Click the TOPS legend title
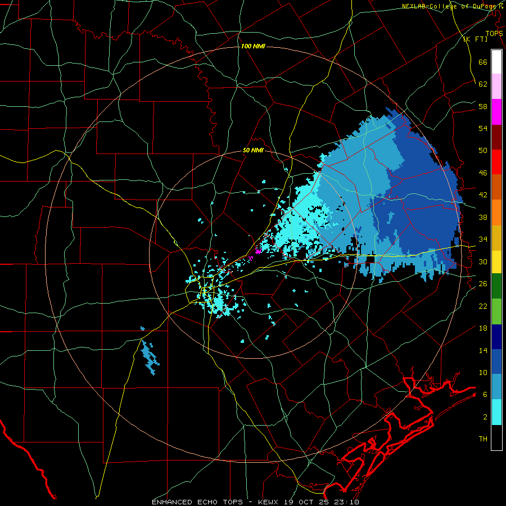Viewport: 506px width, 506px height. click(x=494, y=34)
